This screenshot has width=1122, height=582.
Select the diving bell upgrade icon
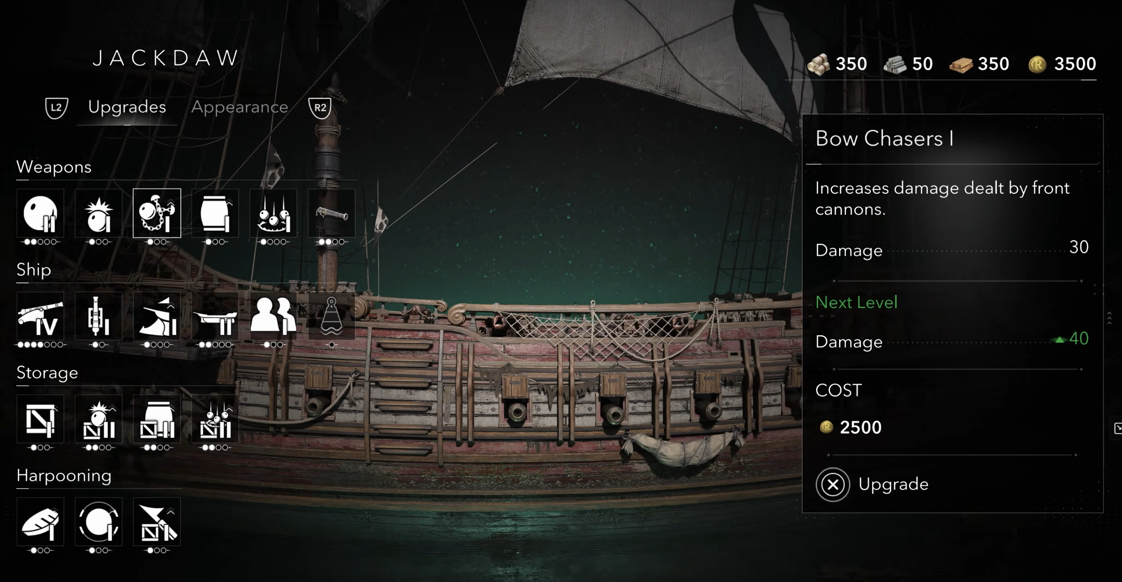tap(332, 316)
